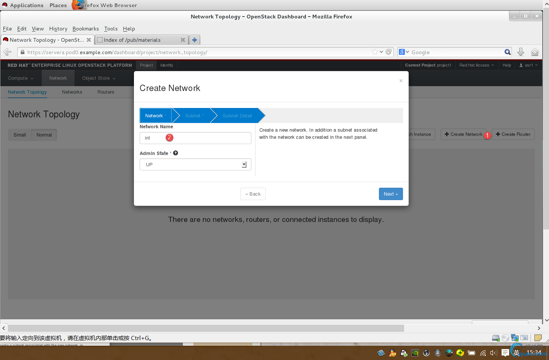549x360 pixels.
Task: Open the Firefox Edit menu
Action: click(22, 29)
